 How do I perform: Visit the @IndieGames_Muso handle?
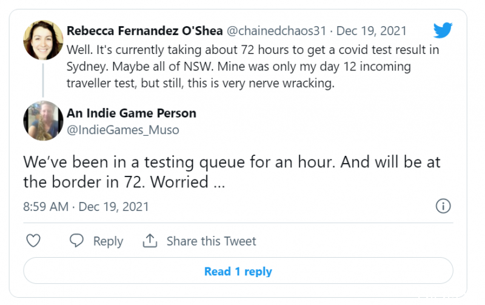tap(123, 130)
